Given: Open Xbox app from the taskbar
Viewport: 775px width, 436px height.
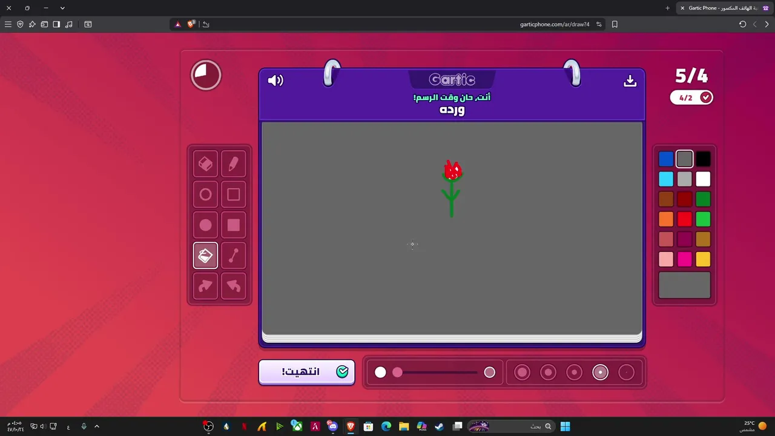Looking at the screenshot, I should click(297, 426).
